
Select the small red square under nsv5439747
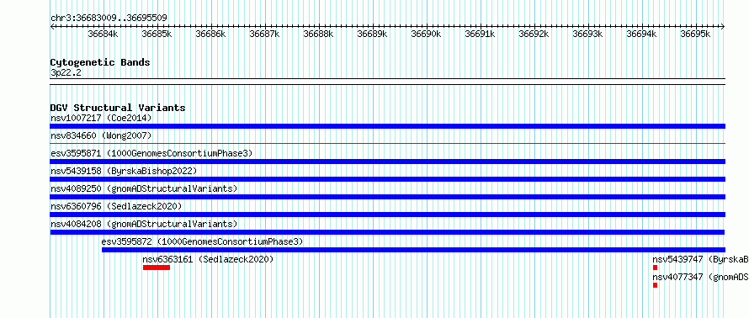pyautogui.click(x=656, y=268)
